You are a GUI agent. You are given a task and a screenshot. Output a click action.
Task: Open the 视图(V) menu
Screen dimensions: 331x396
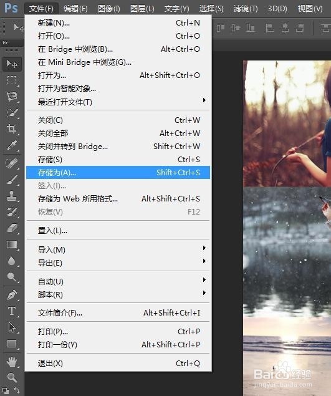310,9
